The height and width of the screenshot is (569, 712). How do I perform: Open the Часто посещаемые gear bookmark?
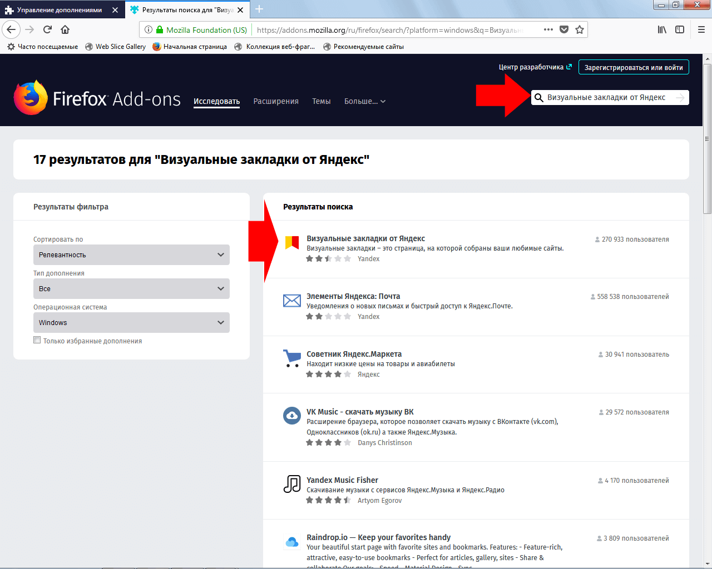click(42, 47)
